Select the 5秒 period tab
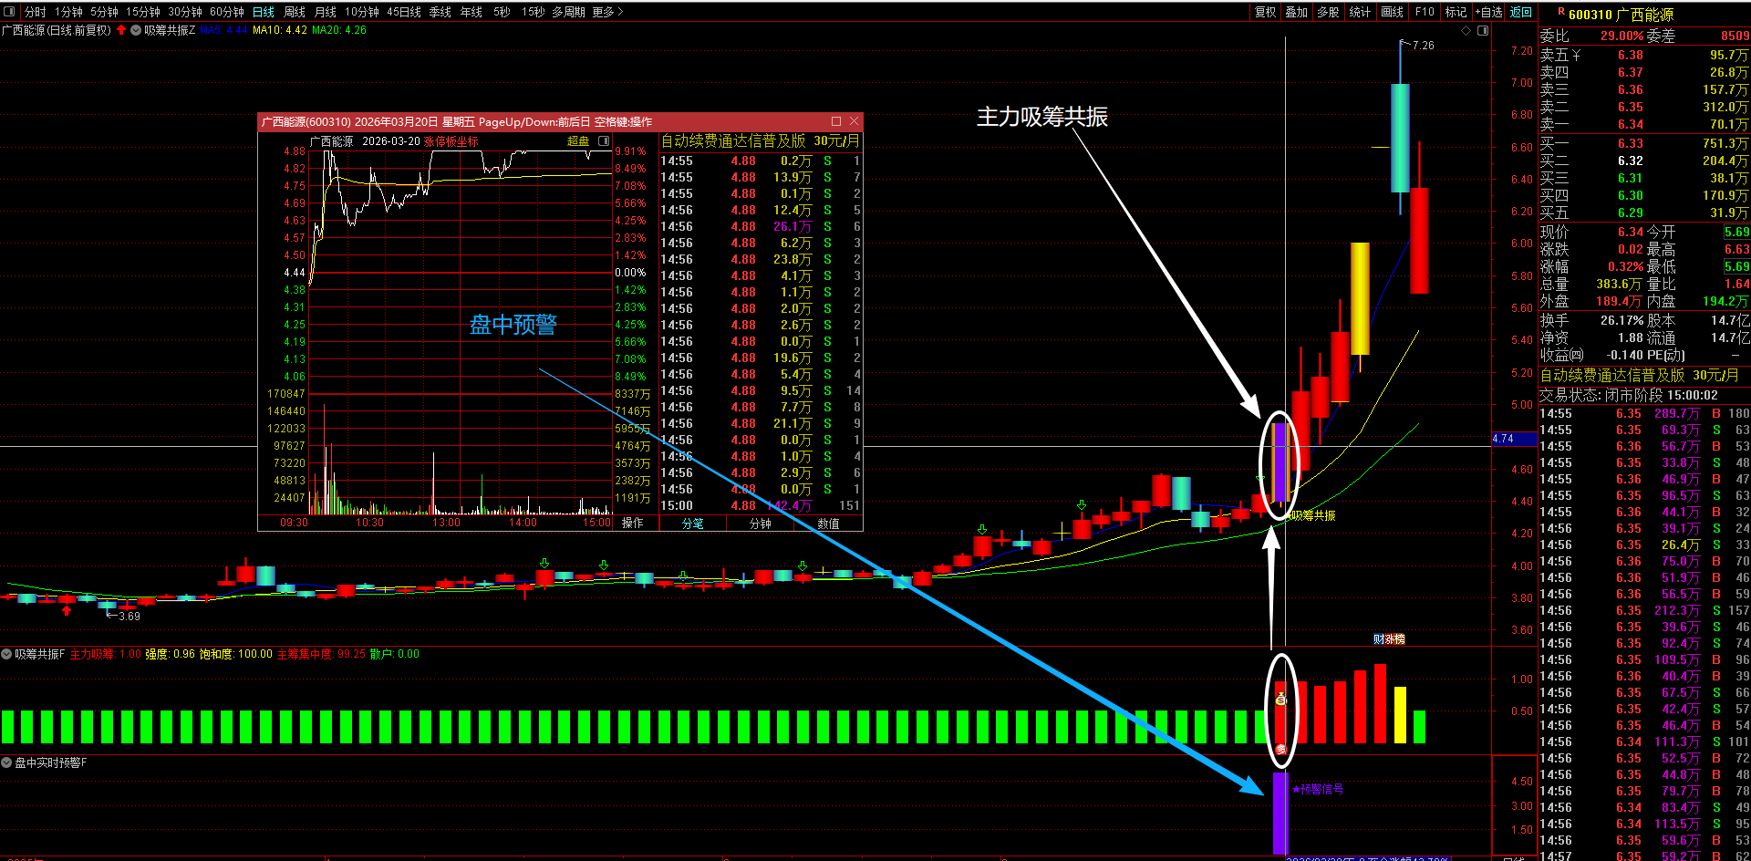Screen dimensions: 1751x861 503,12
